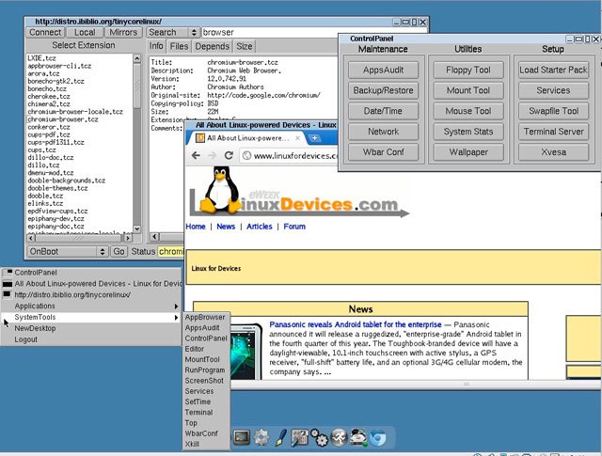This screenshot has height=456, width=602.
Task: Click the tab's orange favicon
Action: [x=200, y=138]
